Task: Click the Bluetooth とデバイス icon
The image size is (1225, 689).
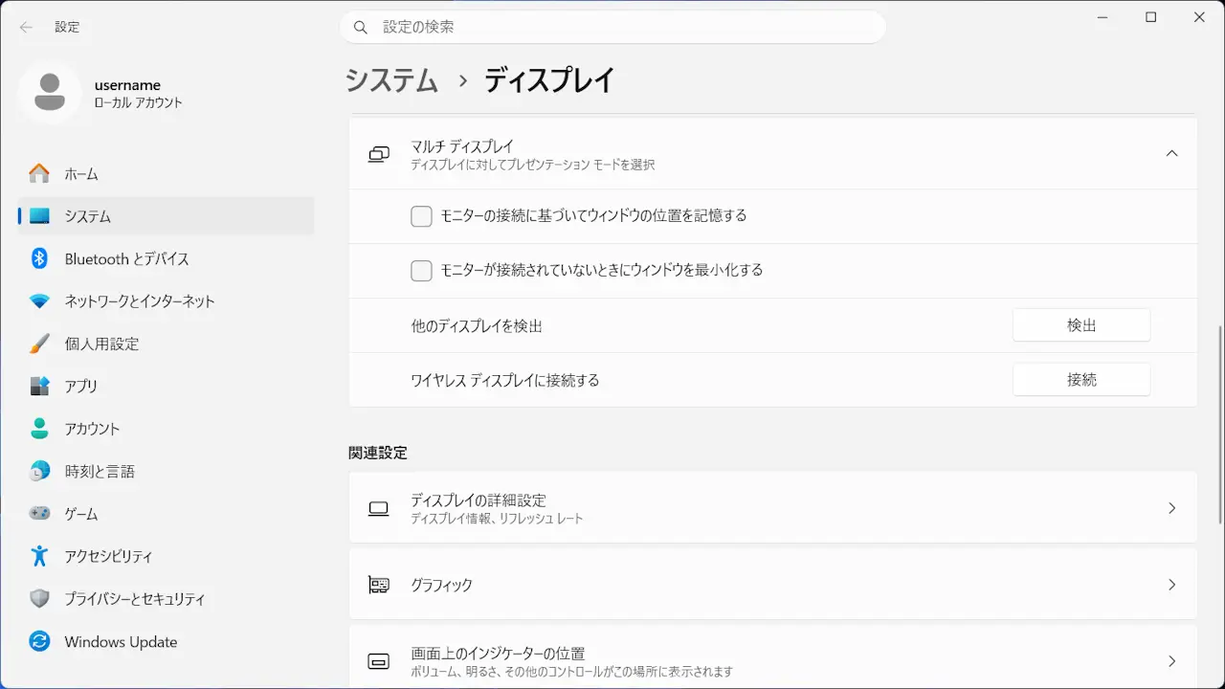Action: (39, 258)
